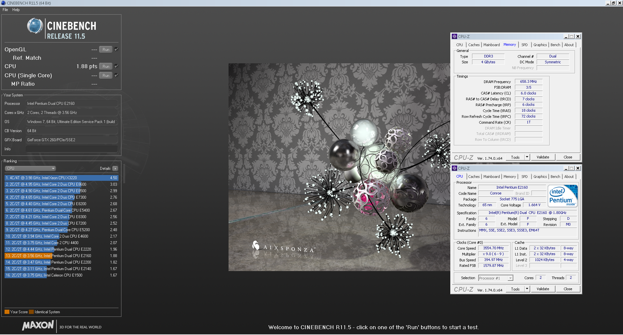Click the CPU-Z icon in lower CPU window title
Image resolution: width=623 pixels, height=335 pixels.
point(455,168)
